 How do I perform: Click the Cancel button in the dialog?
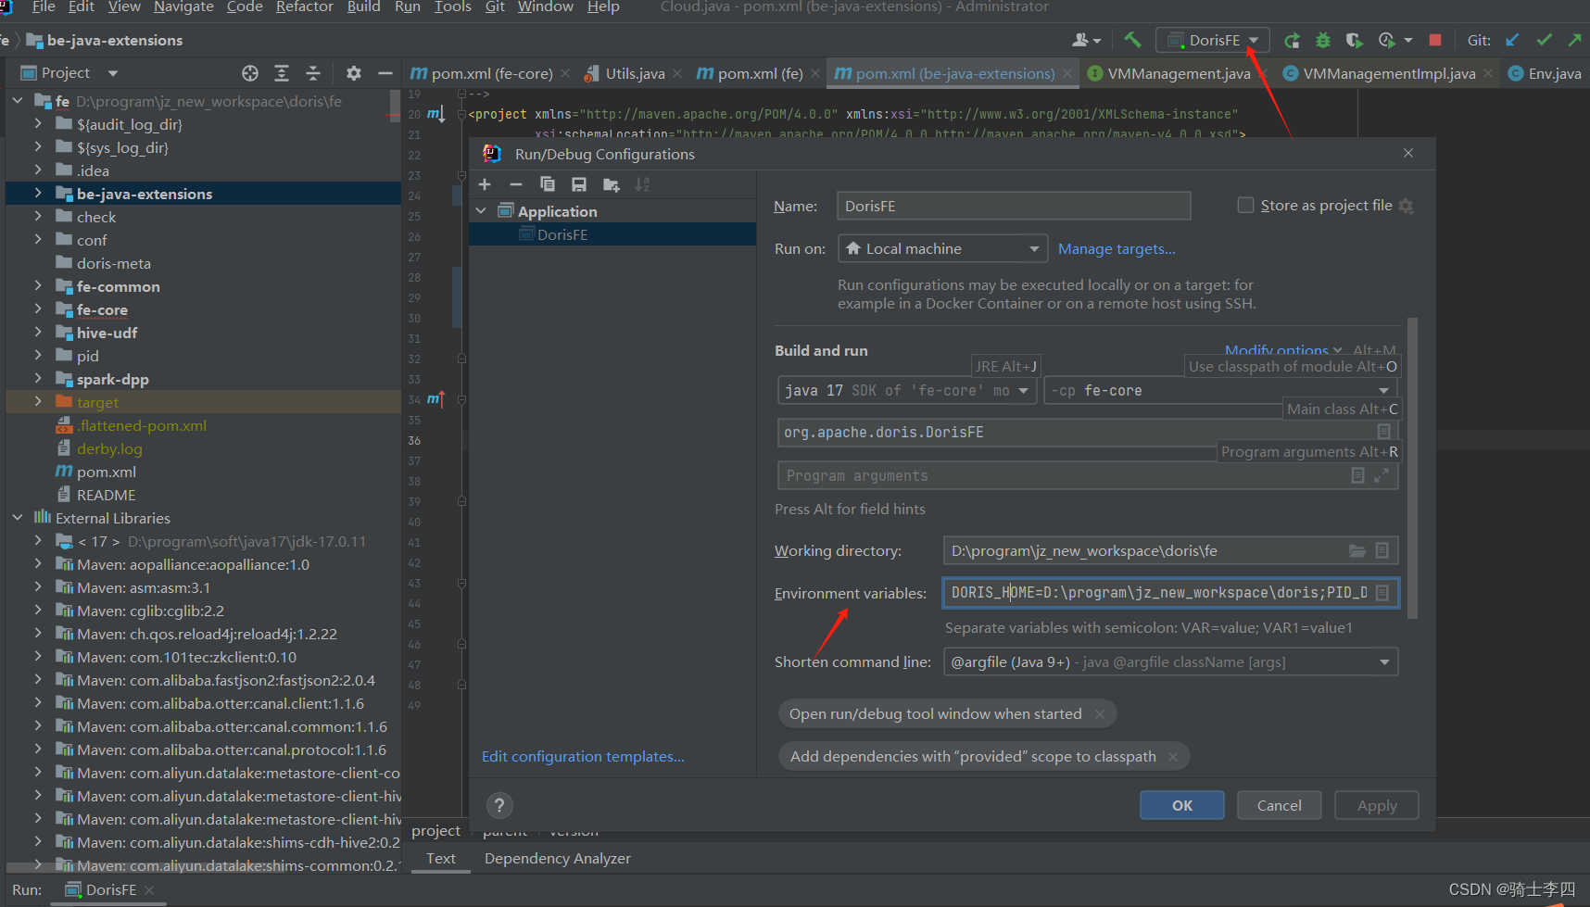click(1280, 805)
